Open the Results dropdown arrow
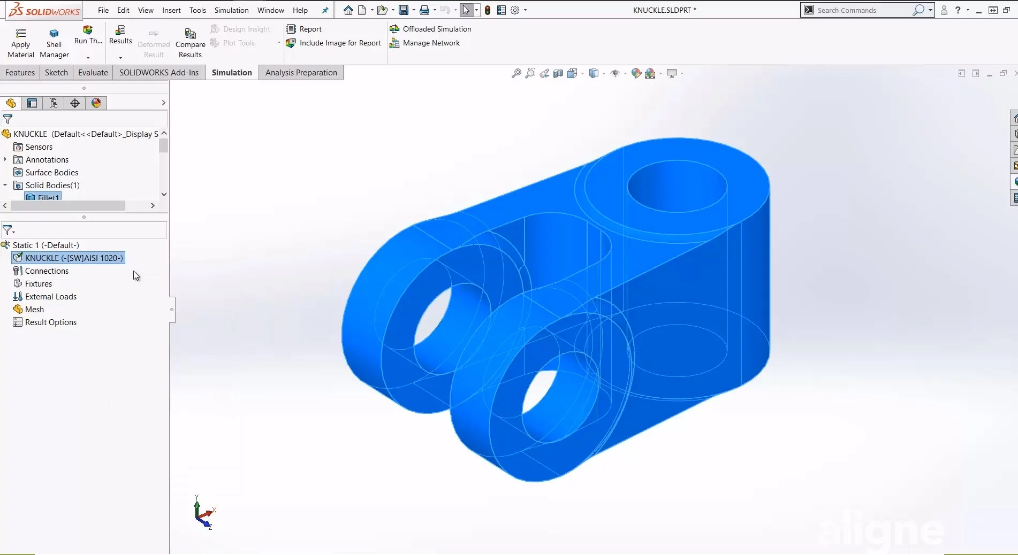 [120, 58]
